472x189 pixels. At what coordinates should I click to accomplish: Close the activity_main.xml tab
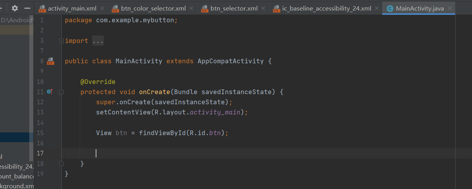102,8
